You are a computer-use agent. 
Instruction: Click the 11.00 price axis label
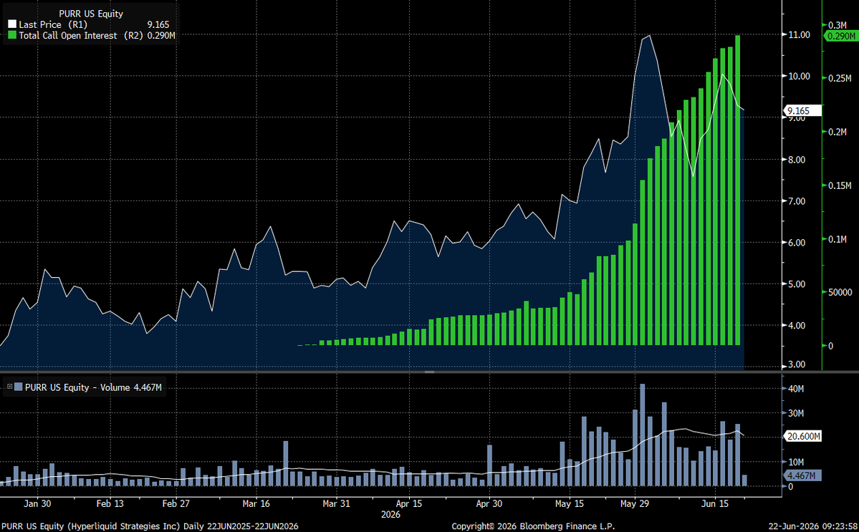[799, 34]
